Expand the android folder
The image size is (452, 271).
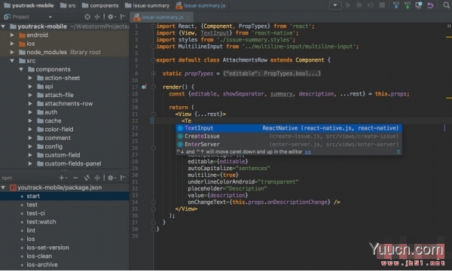tap(12, 35)
